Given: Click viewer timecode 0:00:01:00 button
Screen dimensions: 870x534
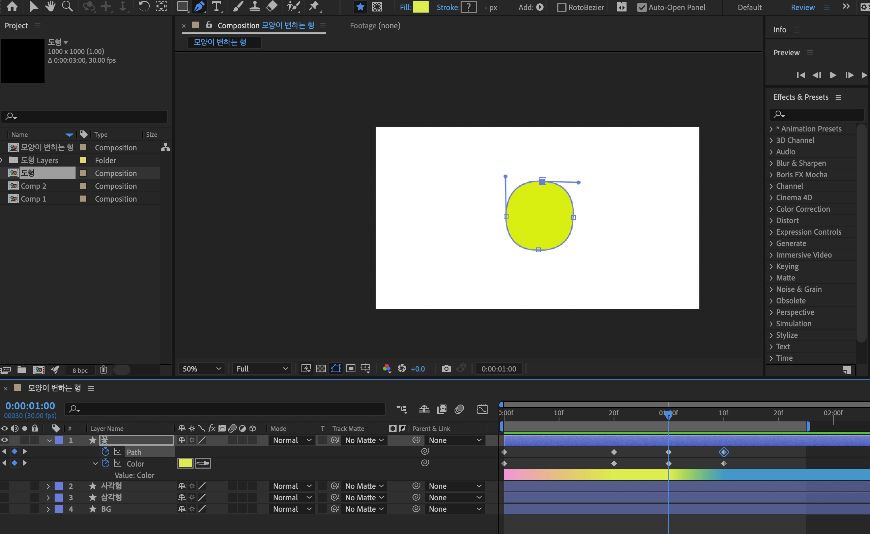Looking at the screenshot, I should pos(498,369).
